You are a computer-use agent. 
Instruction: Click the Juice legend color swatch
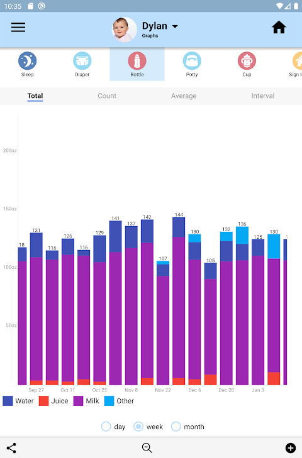coord(43,401)
